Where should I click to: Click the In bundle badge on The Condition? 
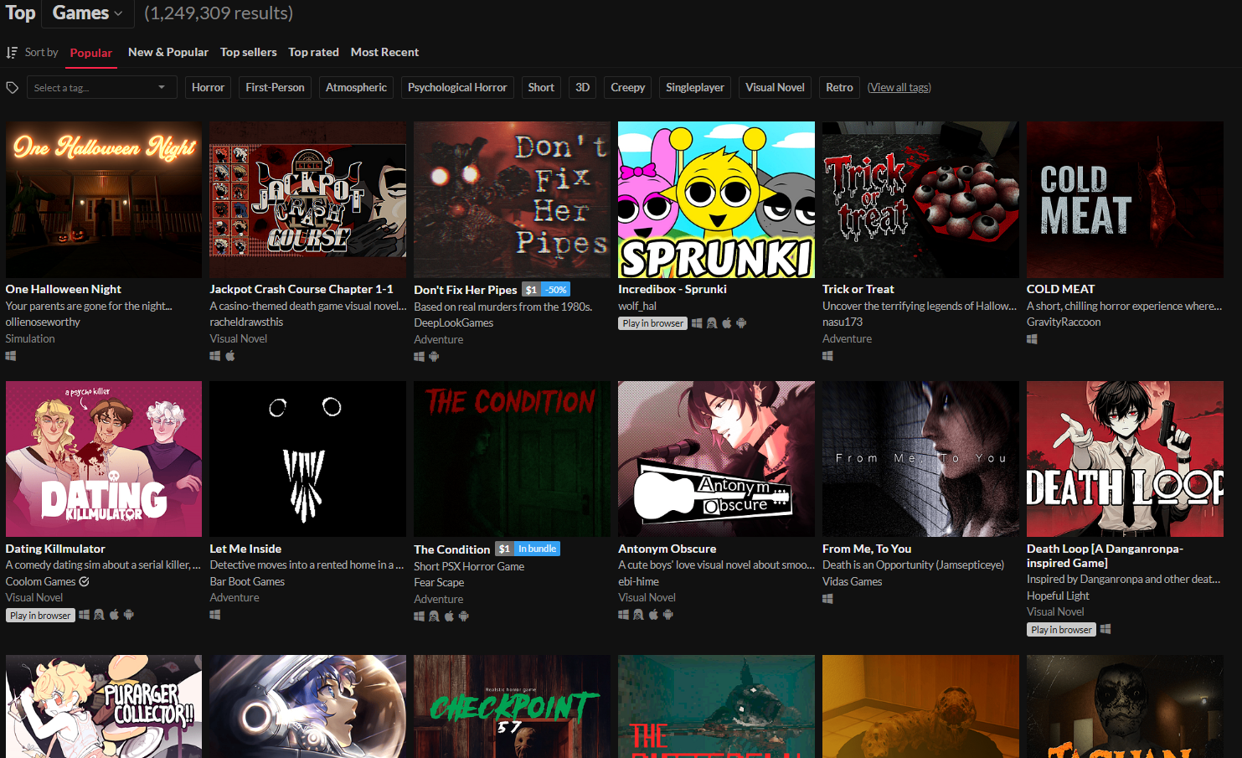pyautogui.click(x=537, y=549)
